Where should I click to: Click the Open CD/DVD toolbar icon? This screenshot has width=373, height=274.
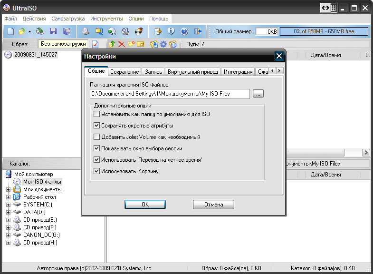pyautogui.click(x=40, y=31)
